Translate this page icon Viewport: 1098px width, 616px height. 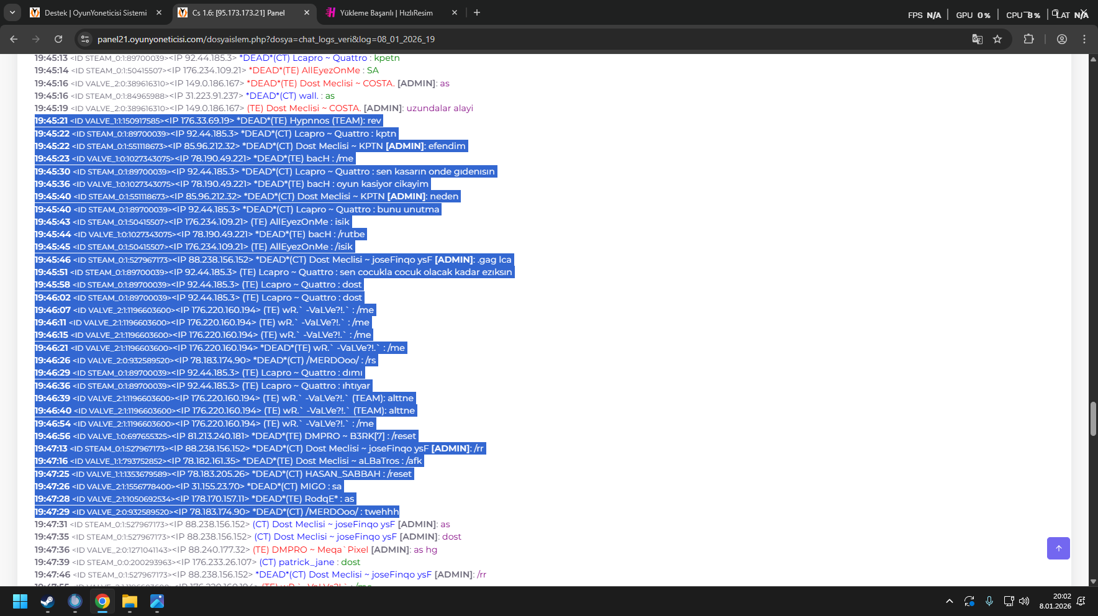[978, 39]
